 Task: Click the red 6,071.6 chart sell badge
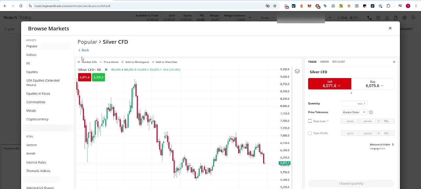85,77
